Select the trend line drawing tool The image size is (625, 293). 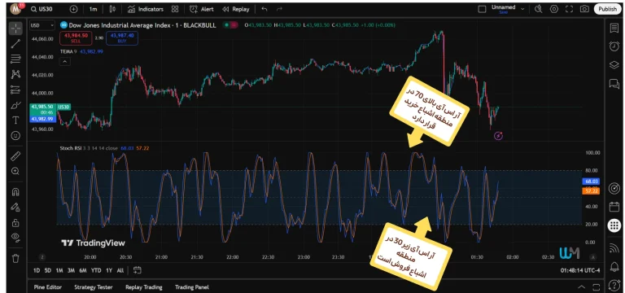coord(15,43)
